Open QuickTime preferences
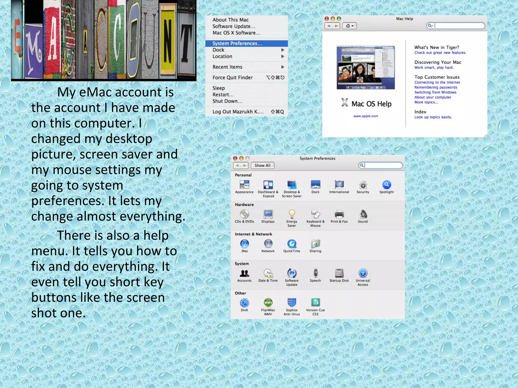The image size is (518, 388). click(292, 246)
